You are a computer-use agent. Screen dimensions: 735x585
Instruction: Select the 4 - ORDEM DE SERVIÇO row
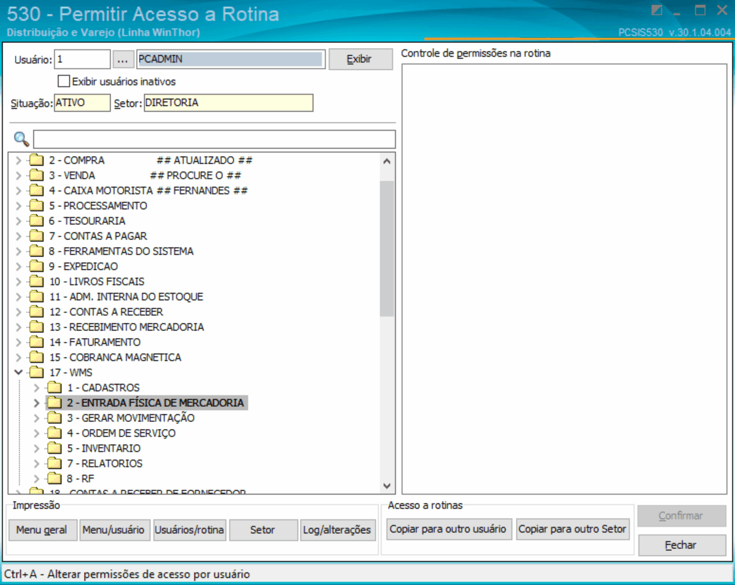[x=121, y=433]
